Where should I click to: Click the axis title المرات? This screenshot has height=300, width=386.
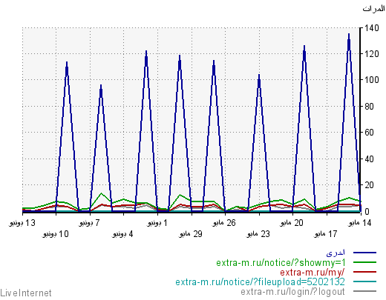373,9
